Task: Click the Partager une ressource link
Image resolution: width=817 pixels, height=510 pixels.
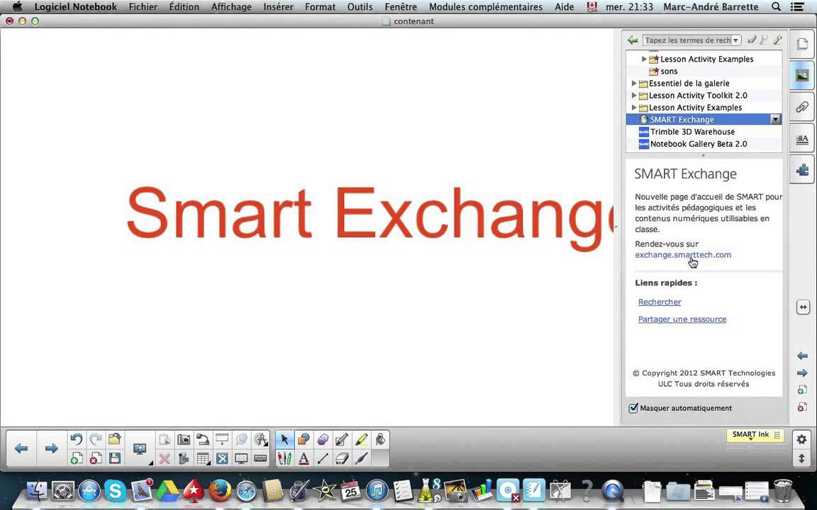Action: tap(682, 319)
